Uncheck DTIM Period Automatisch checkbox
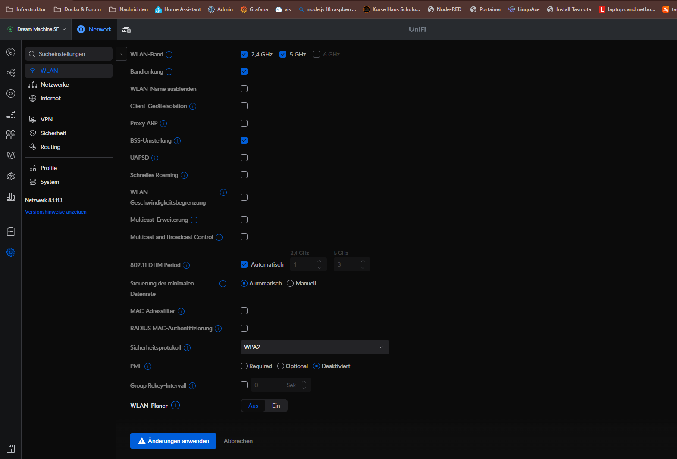The height and width of the screenshot is (459, 677). point(244,264)
